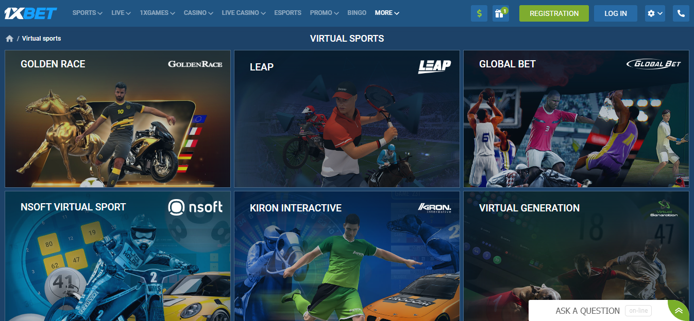Click the nsoft provider logo
Screen dimensions: 694x321
pos(195,207)
